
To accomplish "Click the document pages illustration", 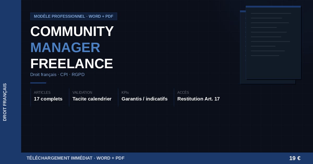I will (x=270, y=45).
